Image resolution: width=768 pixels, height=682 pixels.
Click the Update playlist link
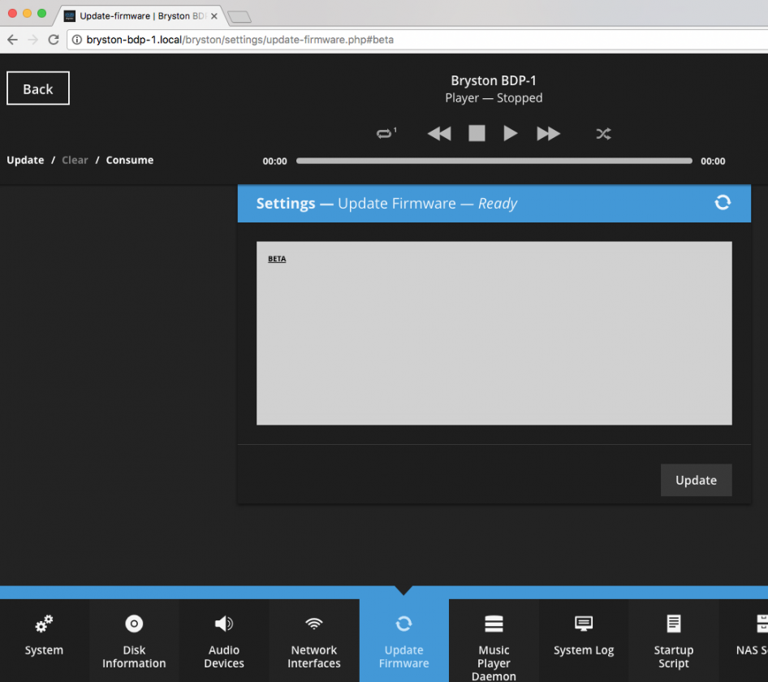pos(25,160)
